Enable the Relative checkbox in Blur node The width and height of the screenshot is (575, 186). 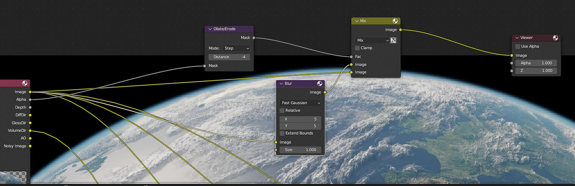[x=282, y=111]
